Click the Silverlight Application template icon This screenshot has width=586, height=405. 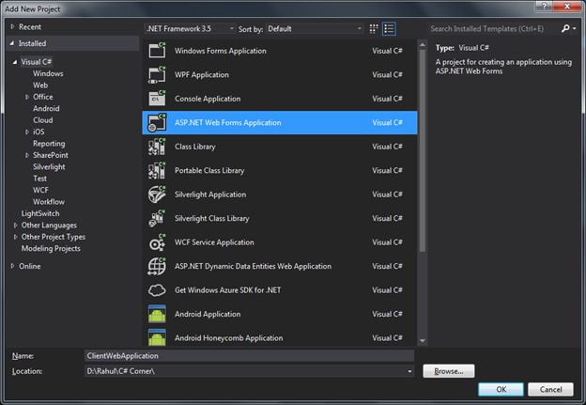157,195
